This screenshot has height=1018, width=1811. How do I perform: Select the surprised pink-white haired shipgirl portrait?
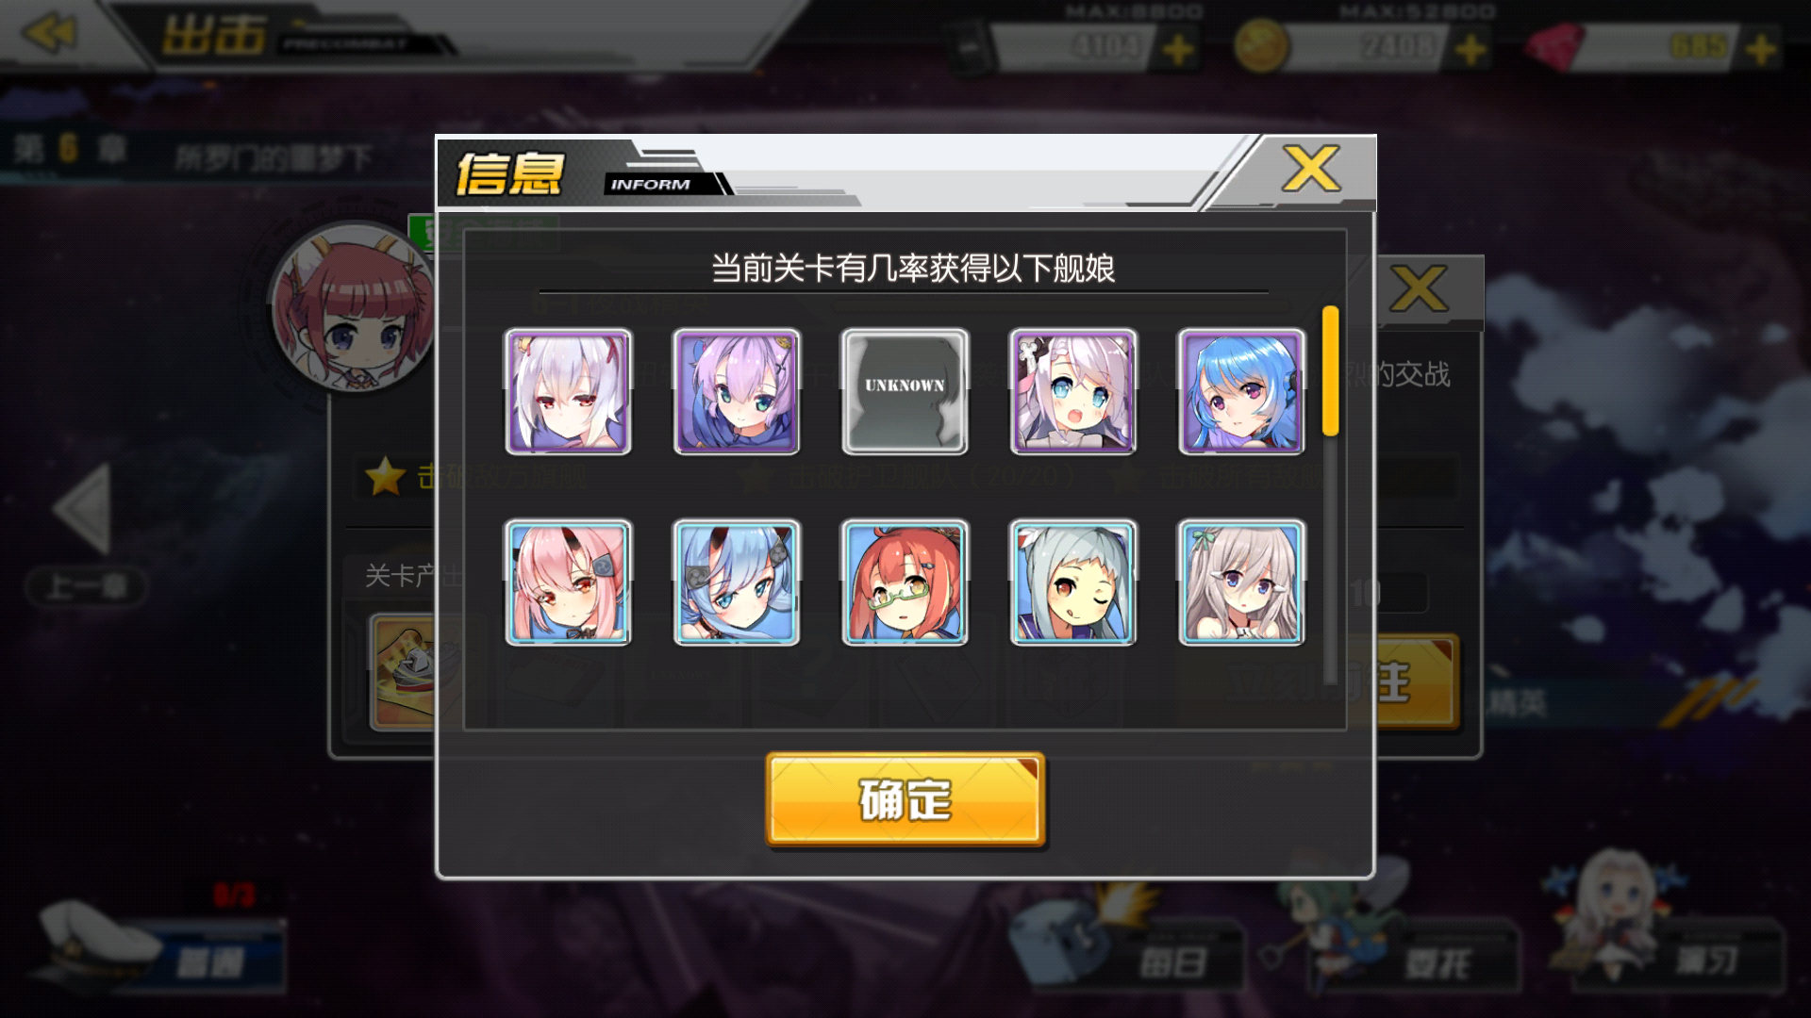click(x=1072, y=392)
